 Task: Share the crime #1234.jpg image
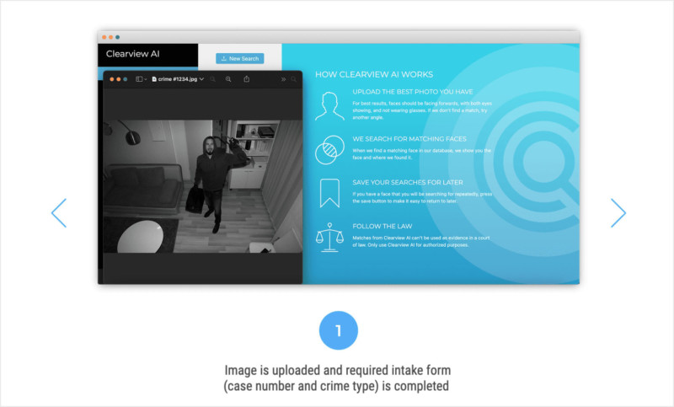pos(246,79)
